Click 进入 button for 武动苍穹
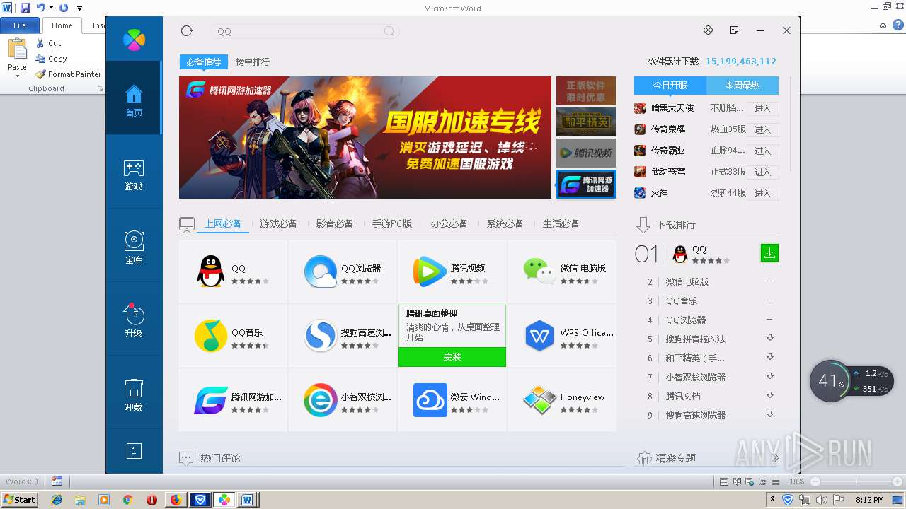Image resolution: width=906 pixels, height=509 pixels. [762, 172]
